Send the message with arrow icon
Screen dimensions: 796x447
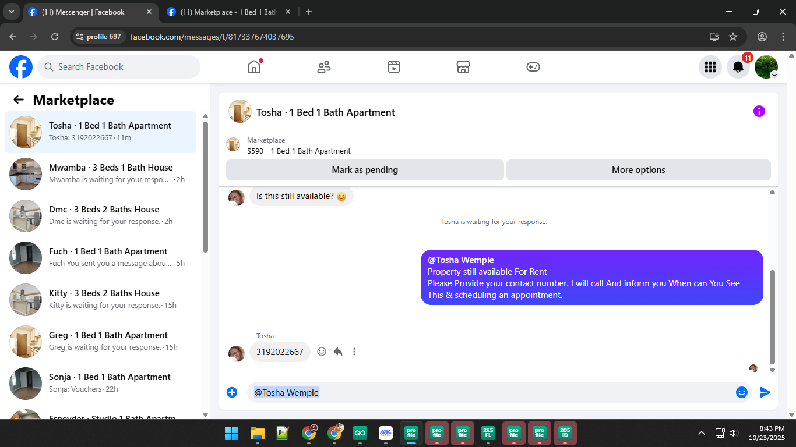[765, 392]
